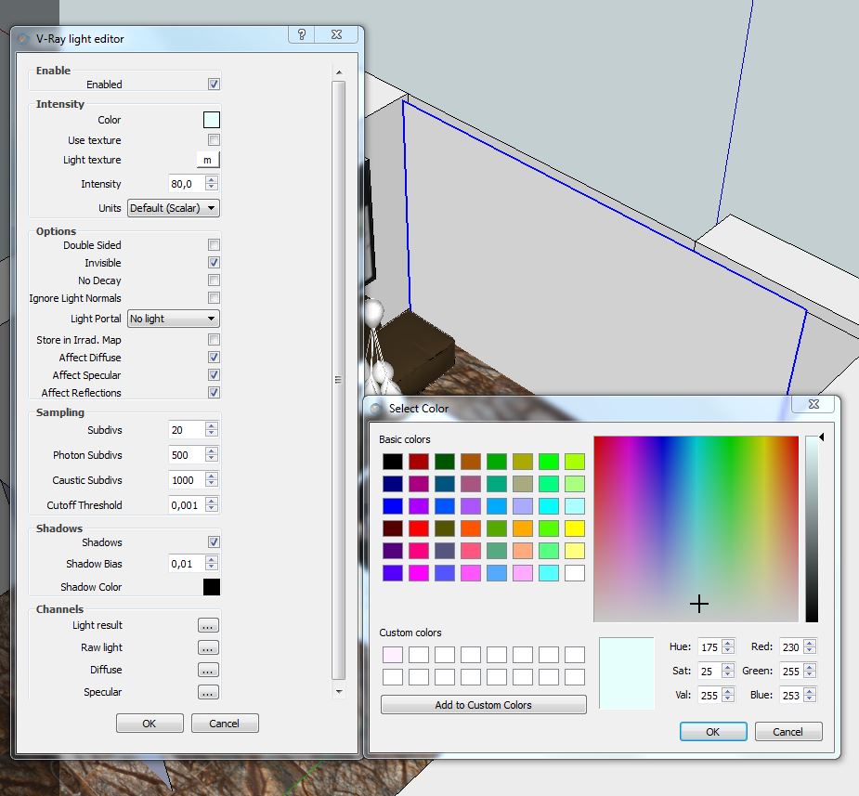The width and height of the screenshot is (859, 796).
Task: Click the Photon Subdivs field showing 500
Action: (187, 455)
